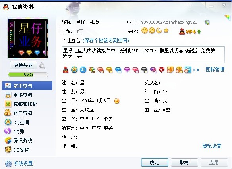Click the purple diamond icon in icon row
The image size is (232, 169).
pos(127,70)
